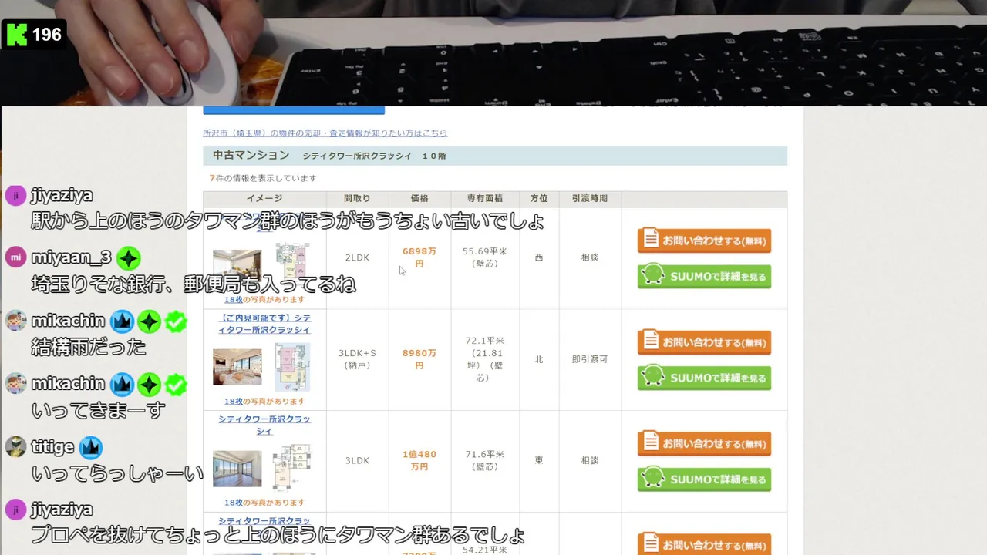Click the partially visible bottom-row inquiry button
Viewport: 987px width, 555px height.
point(704,543)
